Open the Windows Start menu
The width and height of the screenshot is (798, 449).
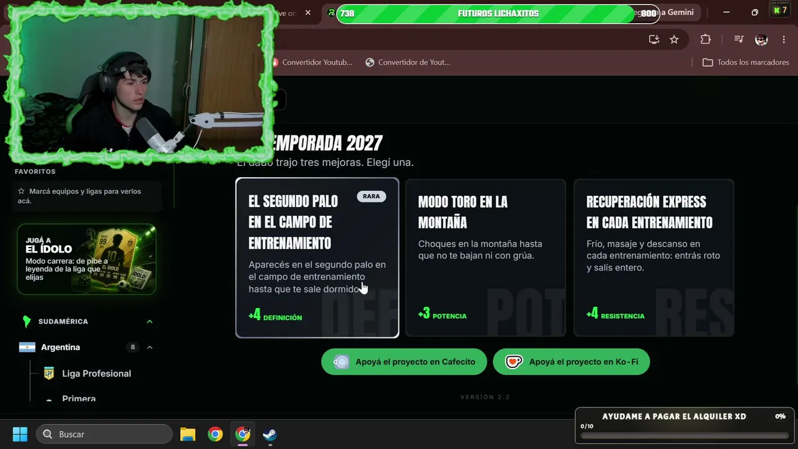tap(20, 434)
